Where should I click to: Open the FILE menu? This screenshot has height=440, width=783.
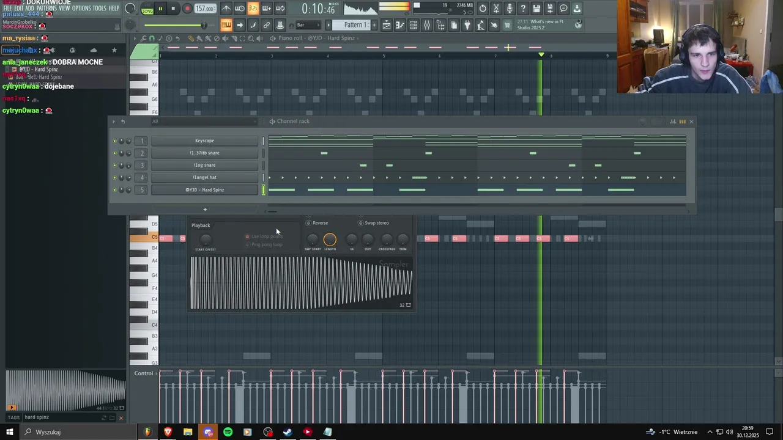(8, 9)
